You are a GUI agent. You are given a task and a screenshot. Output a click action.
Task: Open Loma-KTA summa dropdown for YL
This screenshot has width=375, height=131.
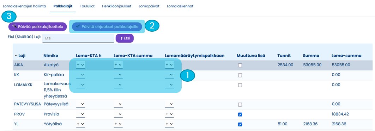118,124
